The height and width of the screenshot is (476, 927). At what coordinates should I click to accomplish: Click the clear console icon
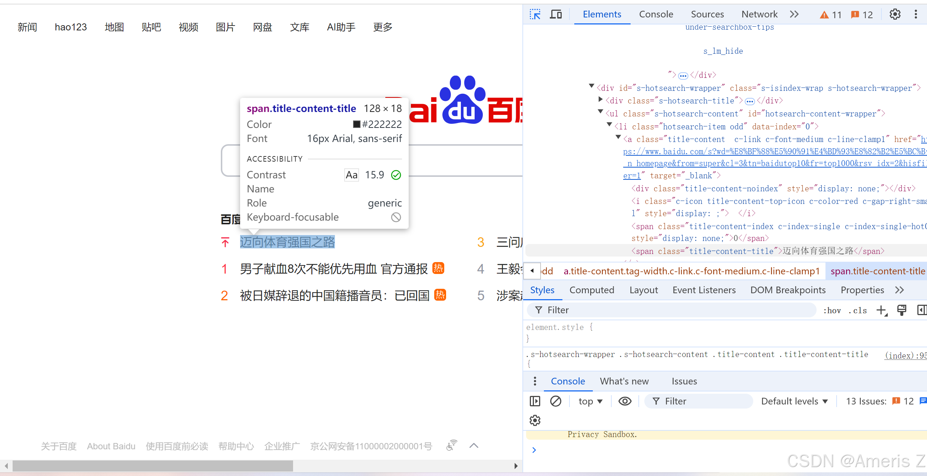click(x=555, y=401)
